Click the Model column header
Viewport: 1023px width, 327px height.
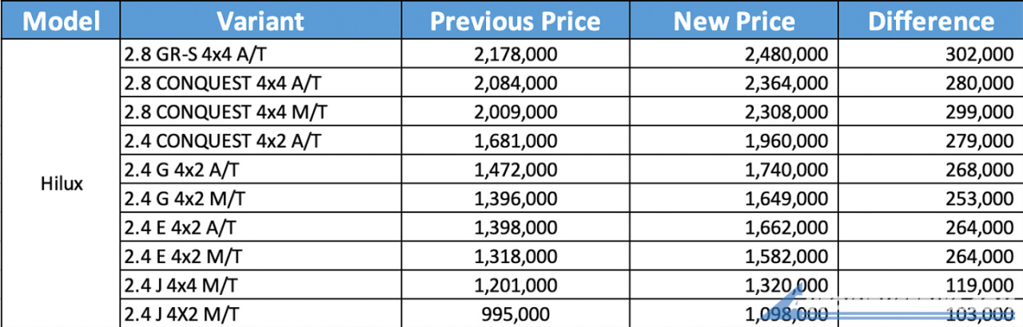point(60,21)
